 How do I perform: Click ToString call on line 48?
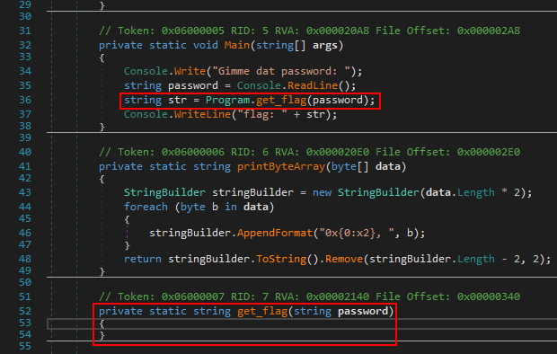(x=281, y=259)
